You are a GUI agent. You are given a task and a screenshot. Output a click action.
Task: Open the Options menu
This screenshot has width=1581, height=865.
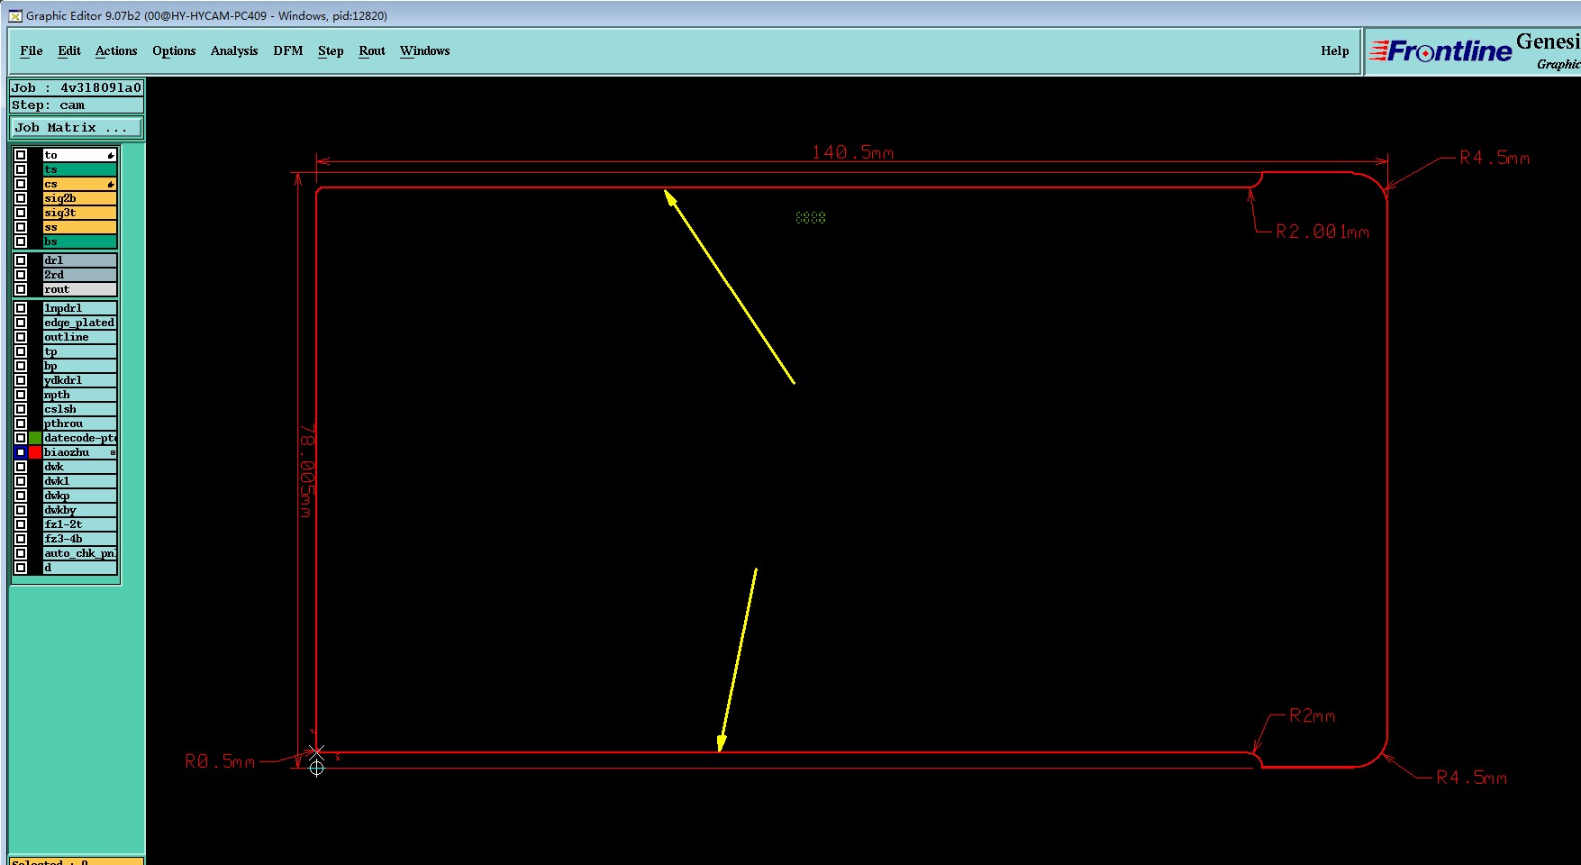[174, 50]
